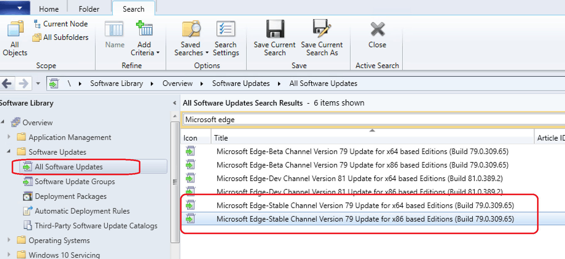Open navigation history dropdown arrow

(x=38, y=83)
